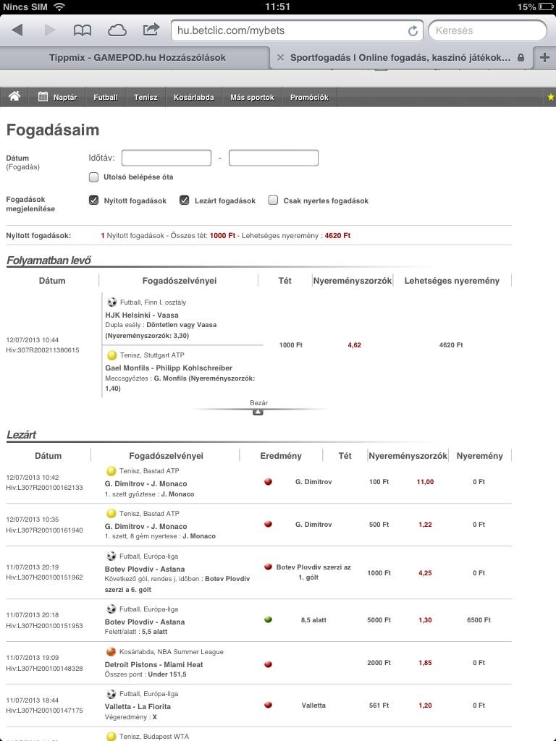Open a new Safari tab with plus
This screenshot has height=741, width=556.
(544, 58)
